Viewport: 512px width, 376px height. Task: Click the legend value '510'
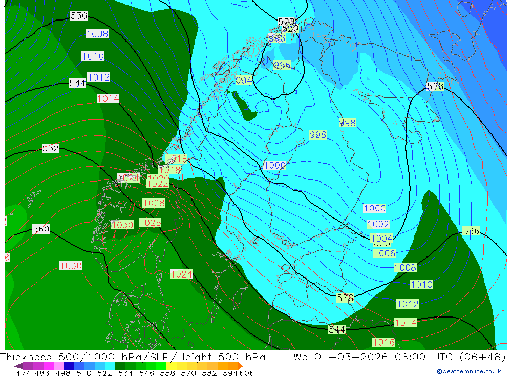84,373
